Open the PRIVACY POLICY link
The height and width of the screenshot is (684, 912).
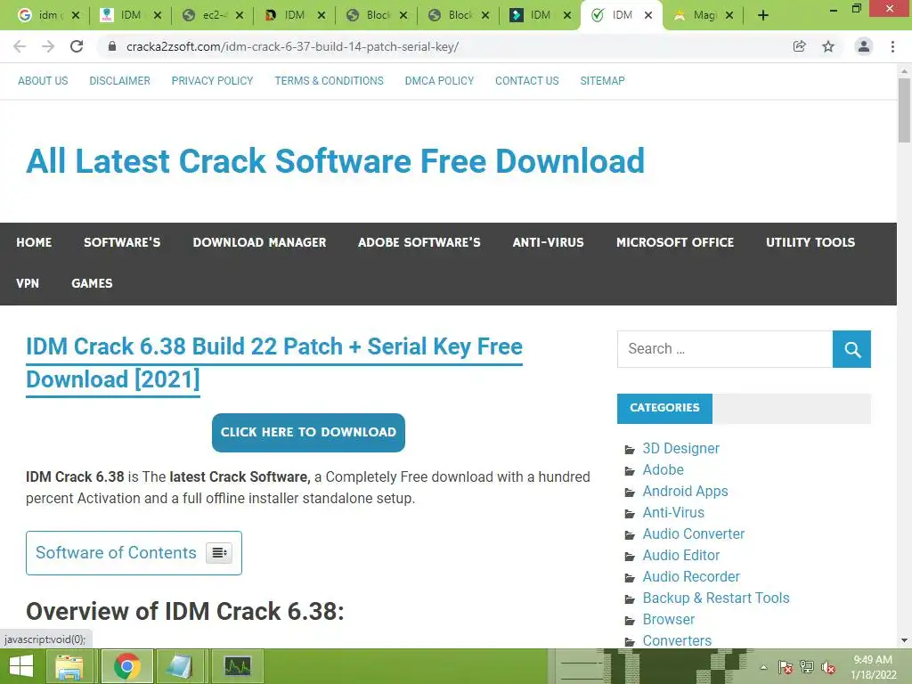click(x=212, y=81)
